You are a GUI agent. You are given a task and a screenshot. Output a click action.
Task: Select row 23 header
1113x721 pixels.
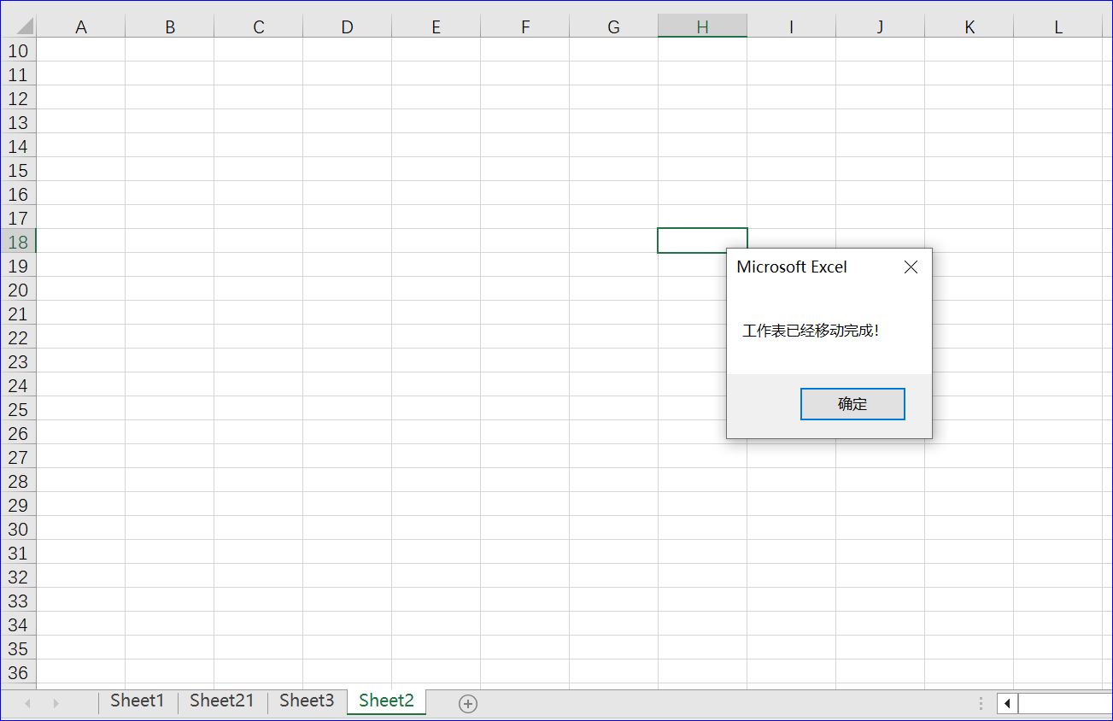coord(18,361)
